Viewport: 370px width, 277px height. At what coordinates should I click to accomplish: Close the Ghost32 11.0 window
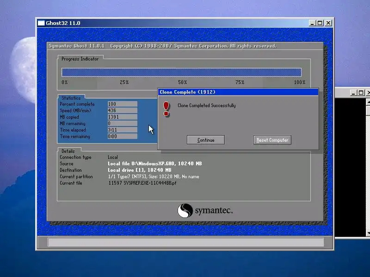click(328, 23)
